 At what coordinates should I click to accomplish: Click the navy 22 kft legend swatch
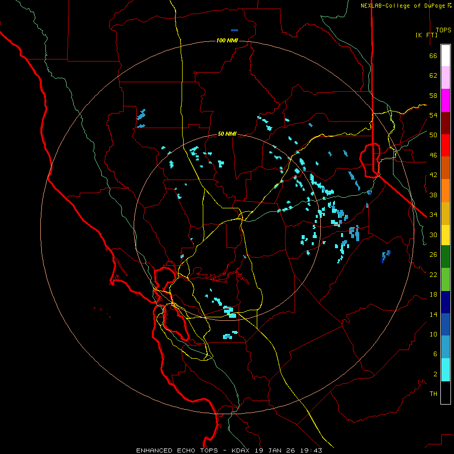pos(445,302)
